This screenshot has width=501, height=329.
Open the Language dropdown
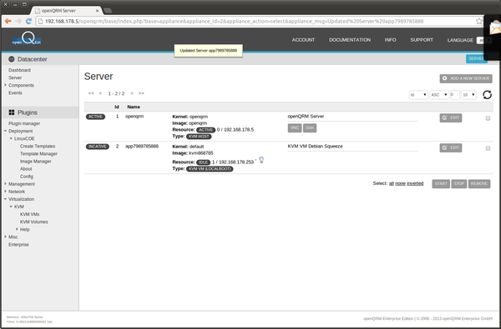pos(483,40)
